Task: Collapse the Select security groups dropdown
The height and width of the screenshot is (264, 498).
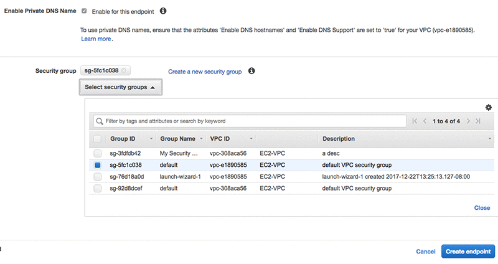Action: coord(120,87)
